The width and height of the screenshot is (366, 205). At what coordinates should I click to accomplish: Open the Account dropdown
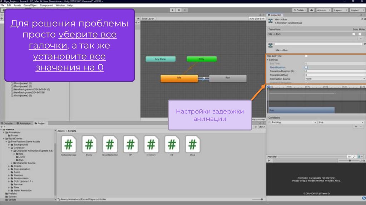click(x=323, y=10)
